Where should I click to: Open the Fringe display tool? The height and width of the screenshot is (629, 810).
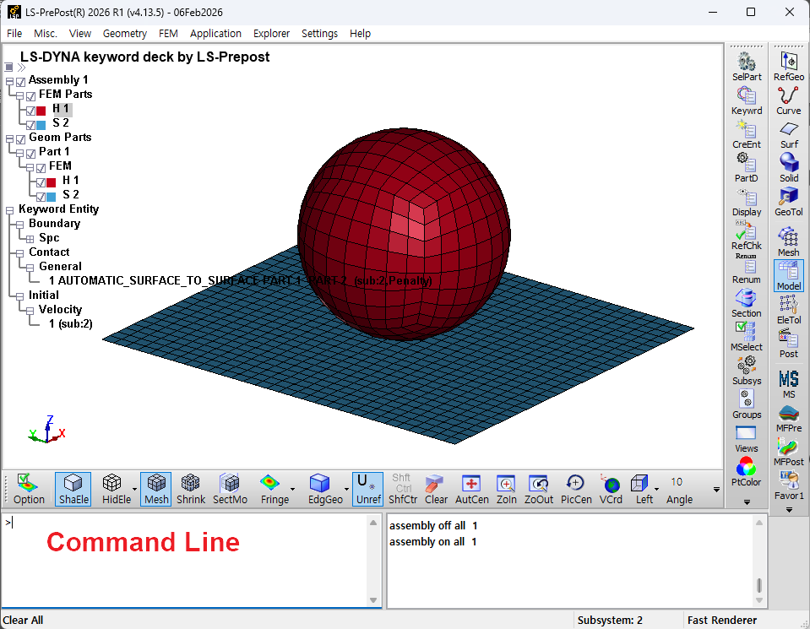click(x=275, y=489)
